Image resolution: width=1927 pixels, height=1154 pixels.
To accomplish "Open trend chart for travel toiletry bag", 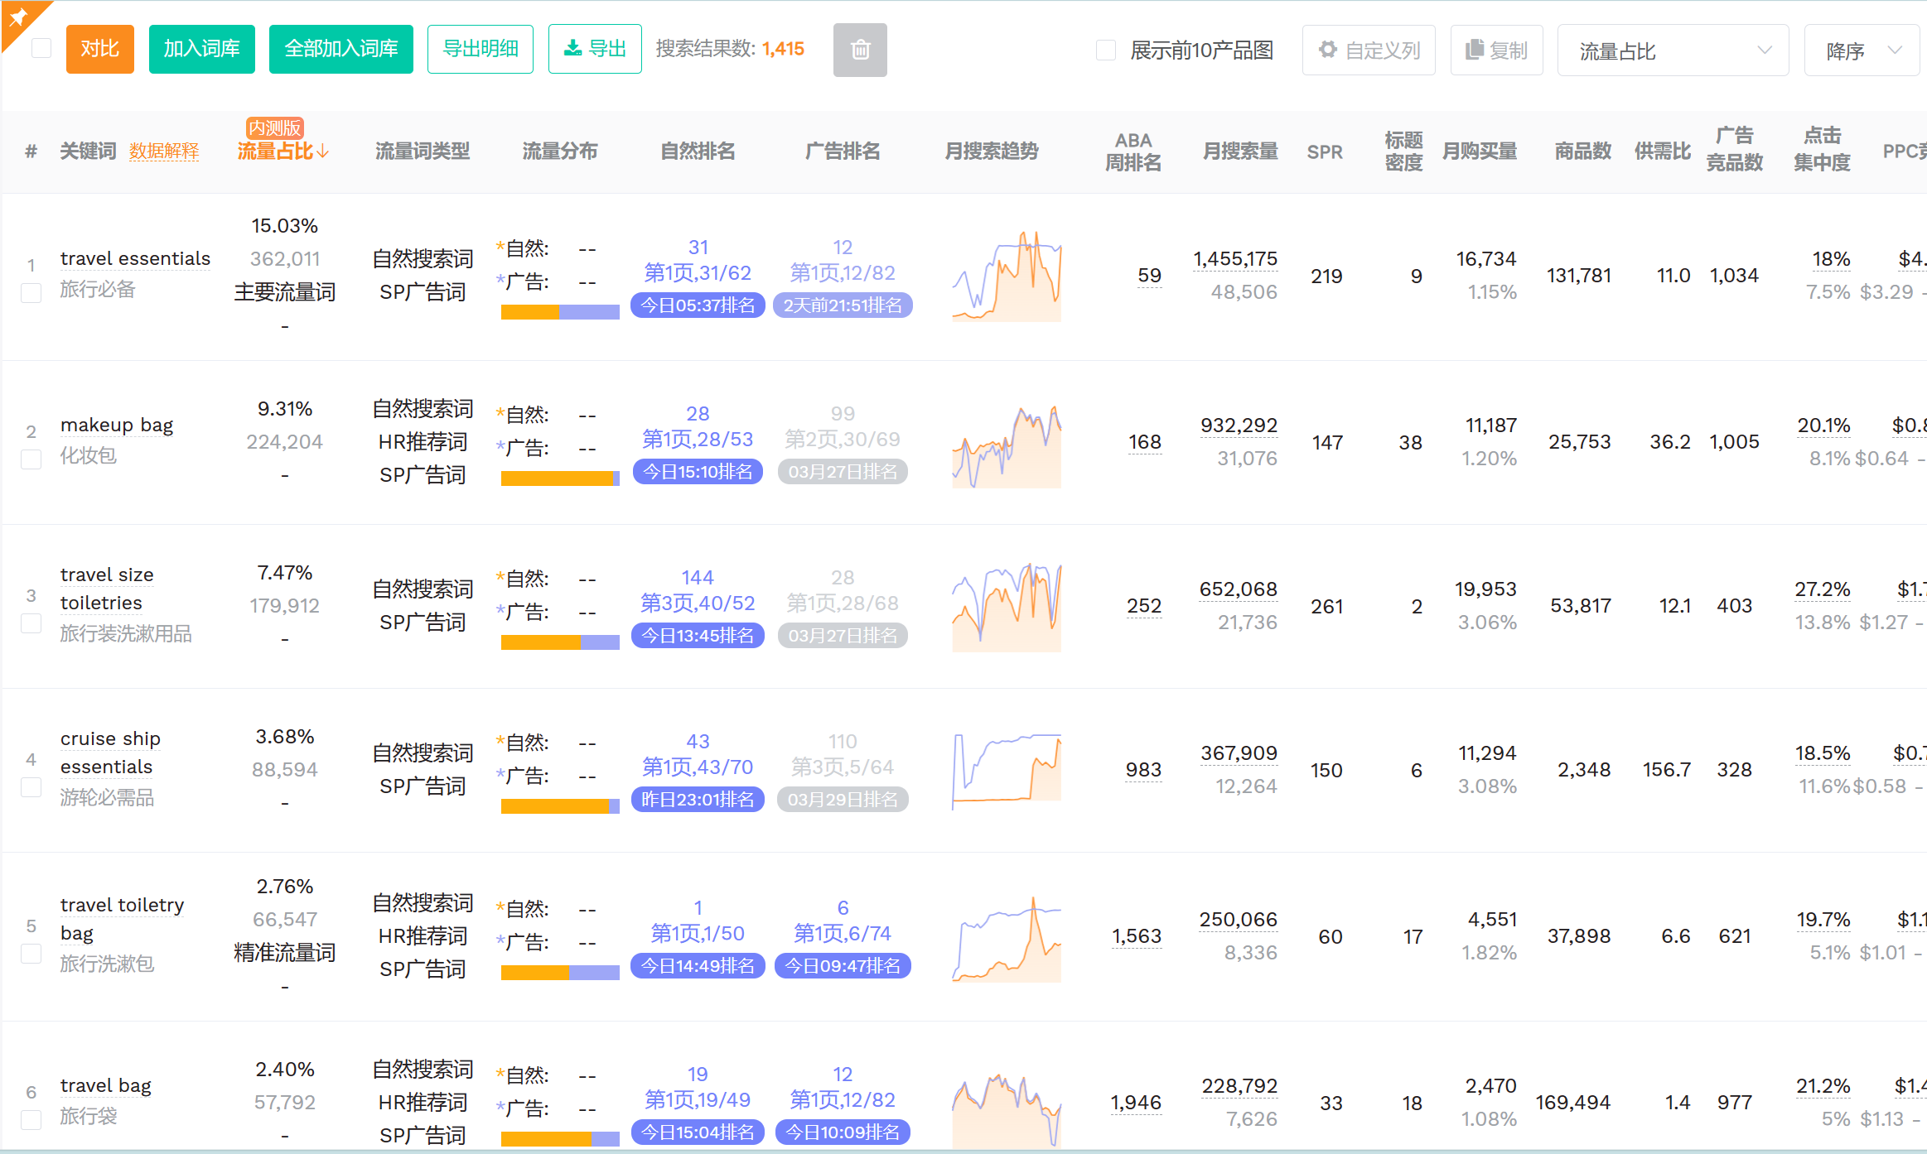I will coord(1007,939).
